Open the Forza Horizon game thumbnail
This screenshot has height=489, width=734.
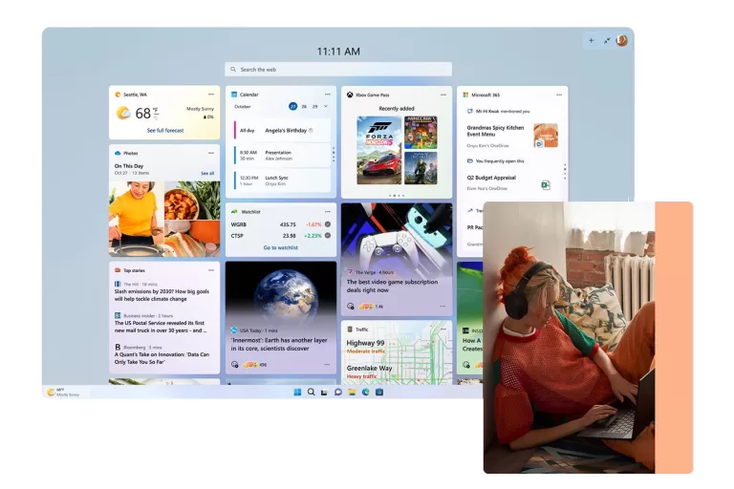[x=378, y=150]
